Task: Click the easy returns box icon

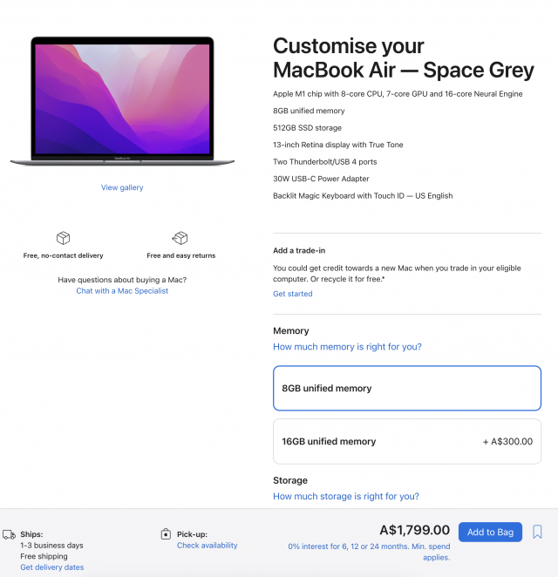Action: 180,238
